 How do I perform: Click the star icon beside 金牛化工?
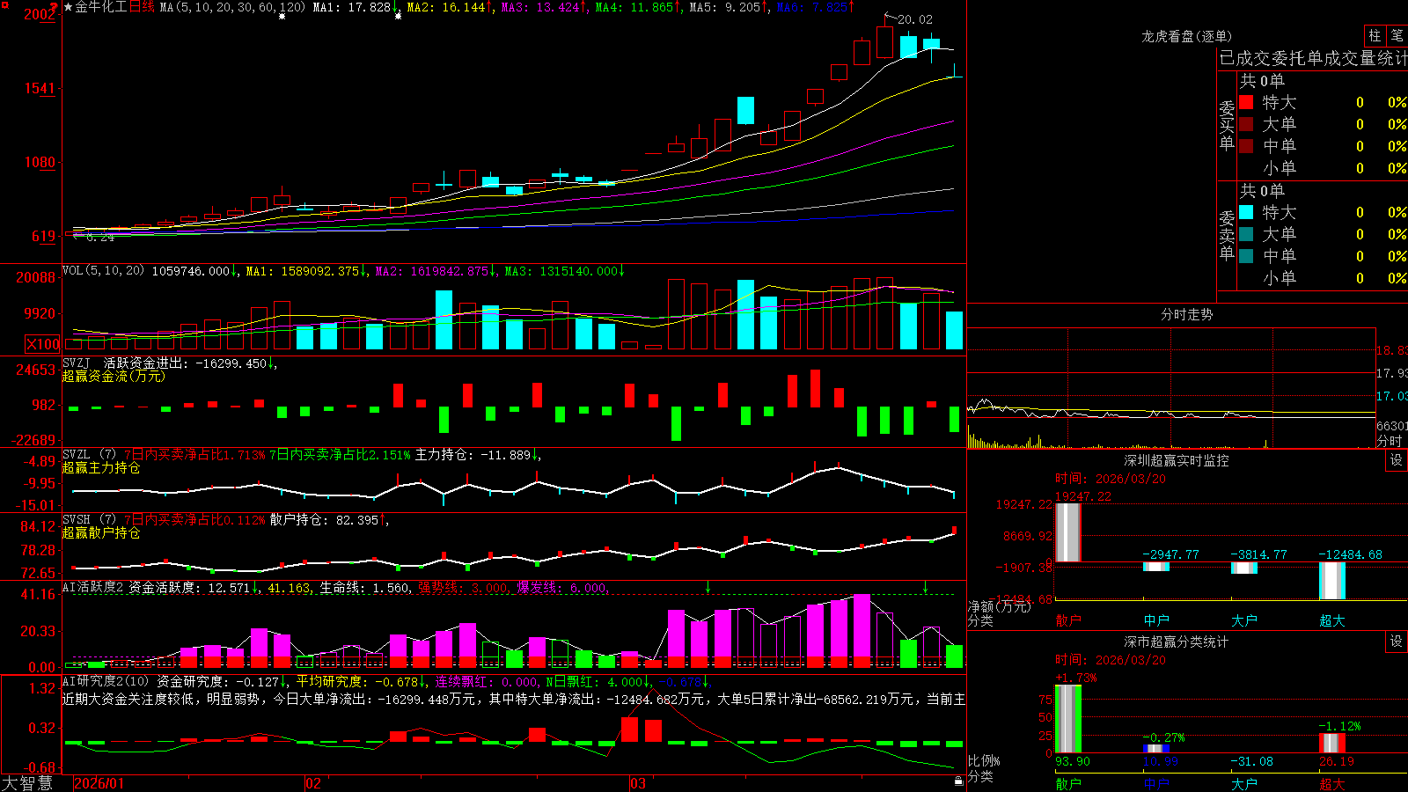coord(69,7)
